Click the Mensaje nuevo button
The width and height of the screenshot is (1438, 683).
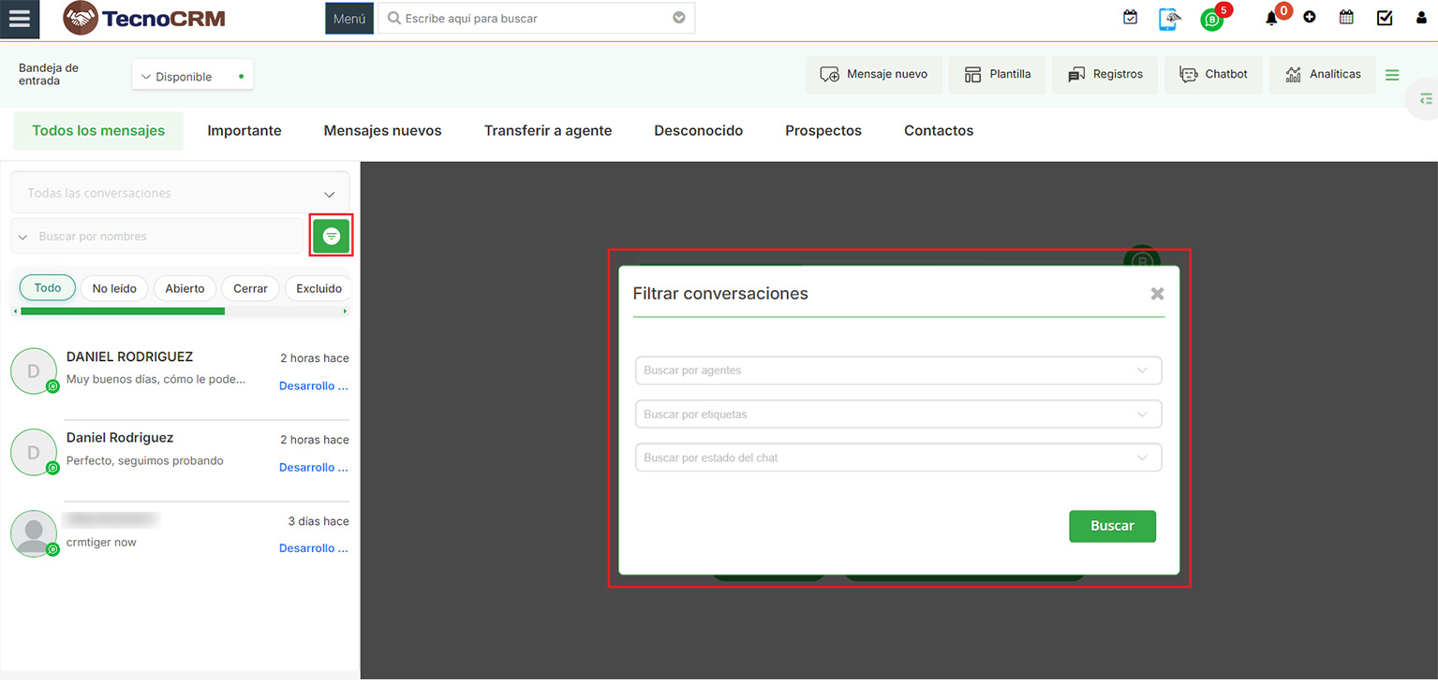[873, 75]
